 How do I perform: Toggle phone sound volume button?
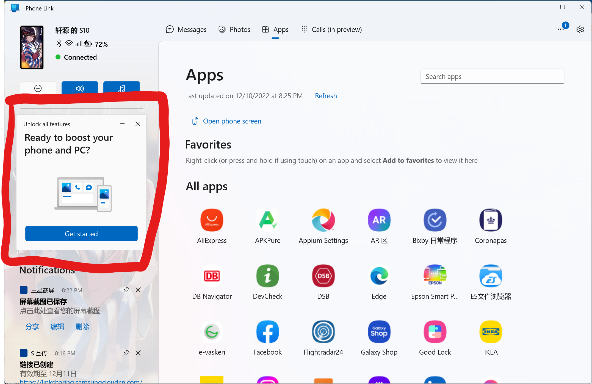coord(80,88)
